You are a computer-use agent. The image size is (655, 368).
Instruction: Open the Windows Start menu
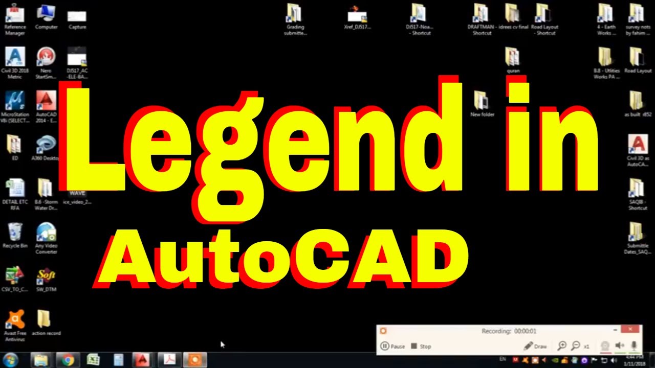[x=11, y=360]
